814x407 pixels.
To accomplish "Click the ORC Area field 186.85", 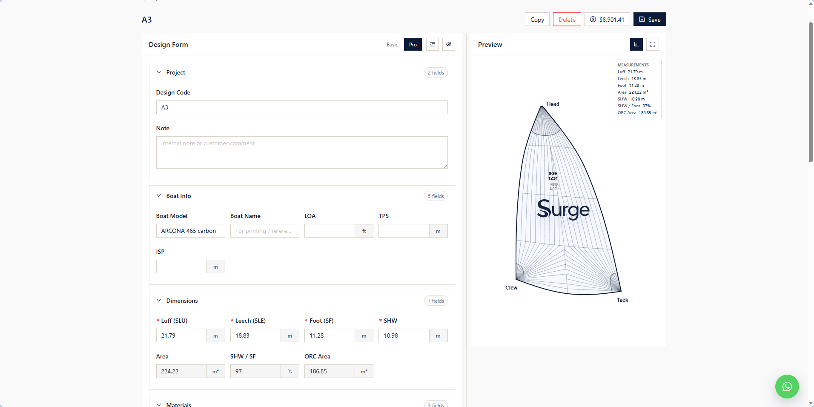I will (330, 371).
